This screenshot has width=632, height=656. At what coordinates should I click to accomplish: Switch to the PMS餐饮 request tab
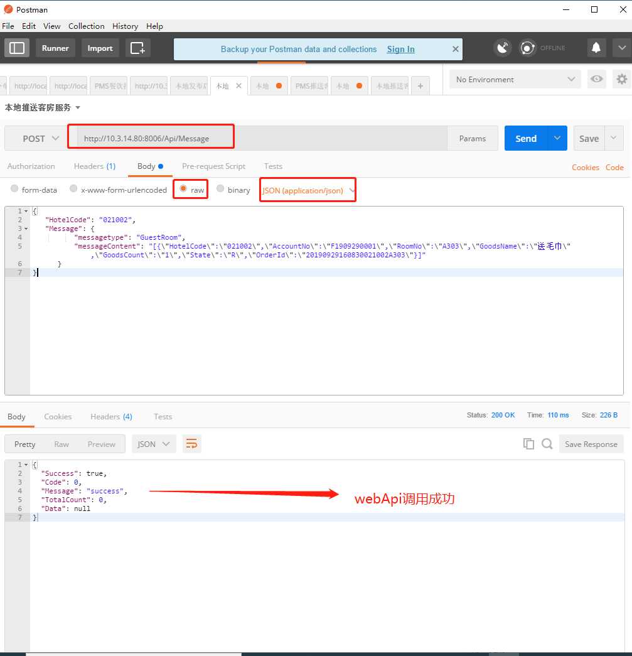pos(110,86)
